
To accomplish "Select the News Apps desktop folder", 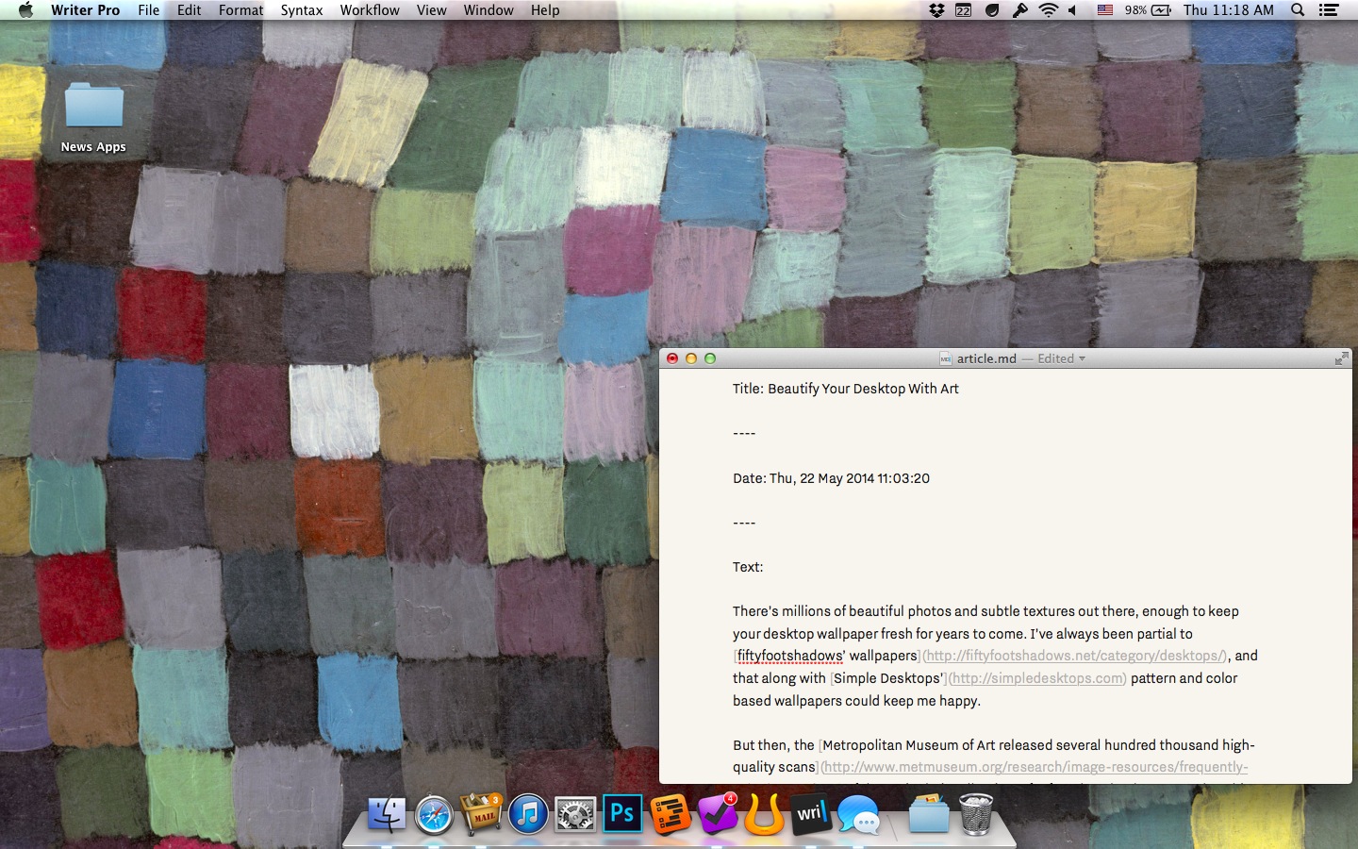I will pos(93,117).
